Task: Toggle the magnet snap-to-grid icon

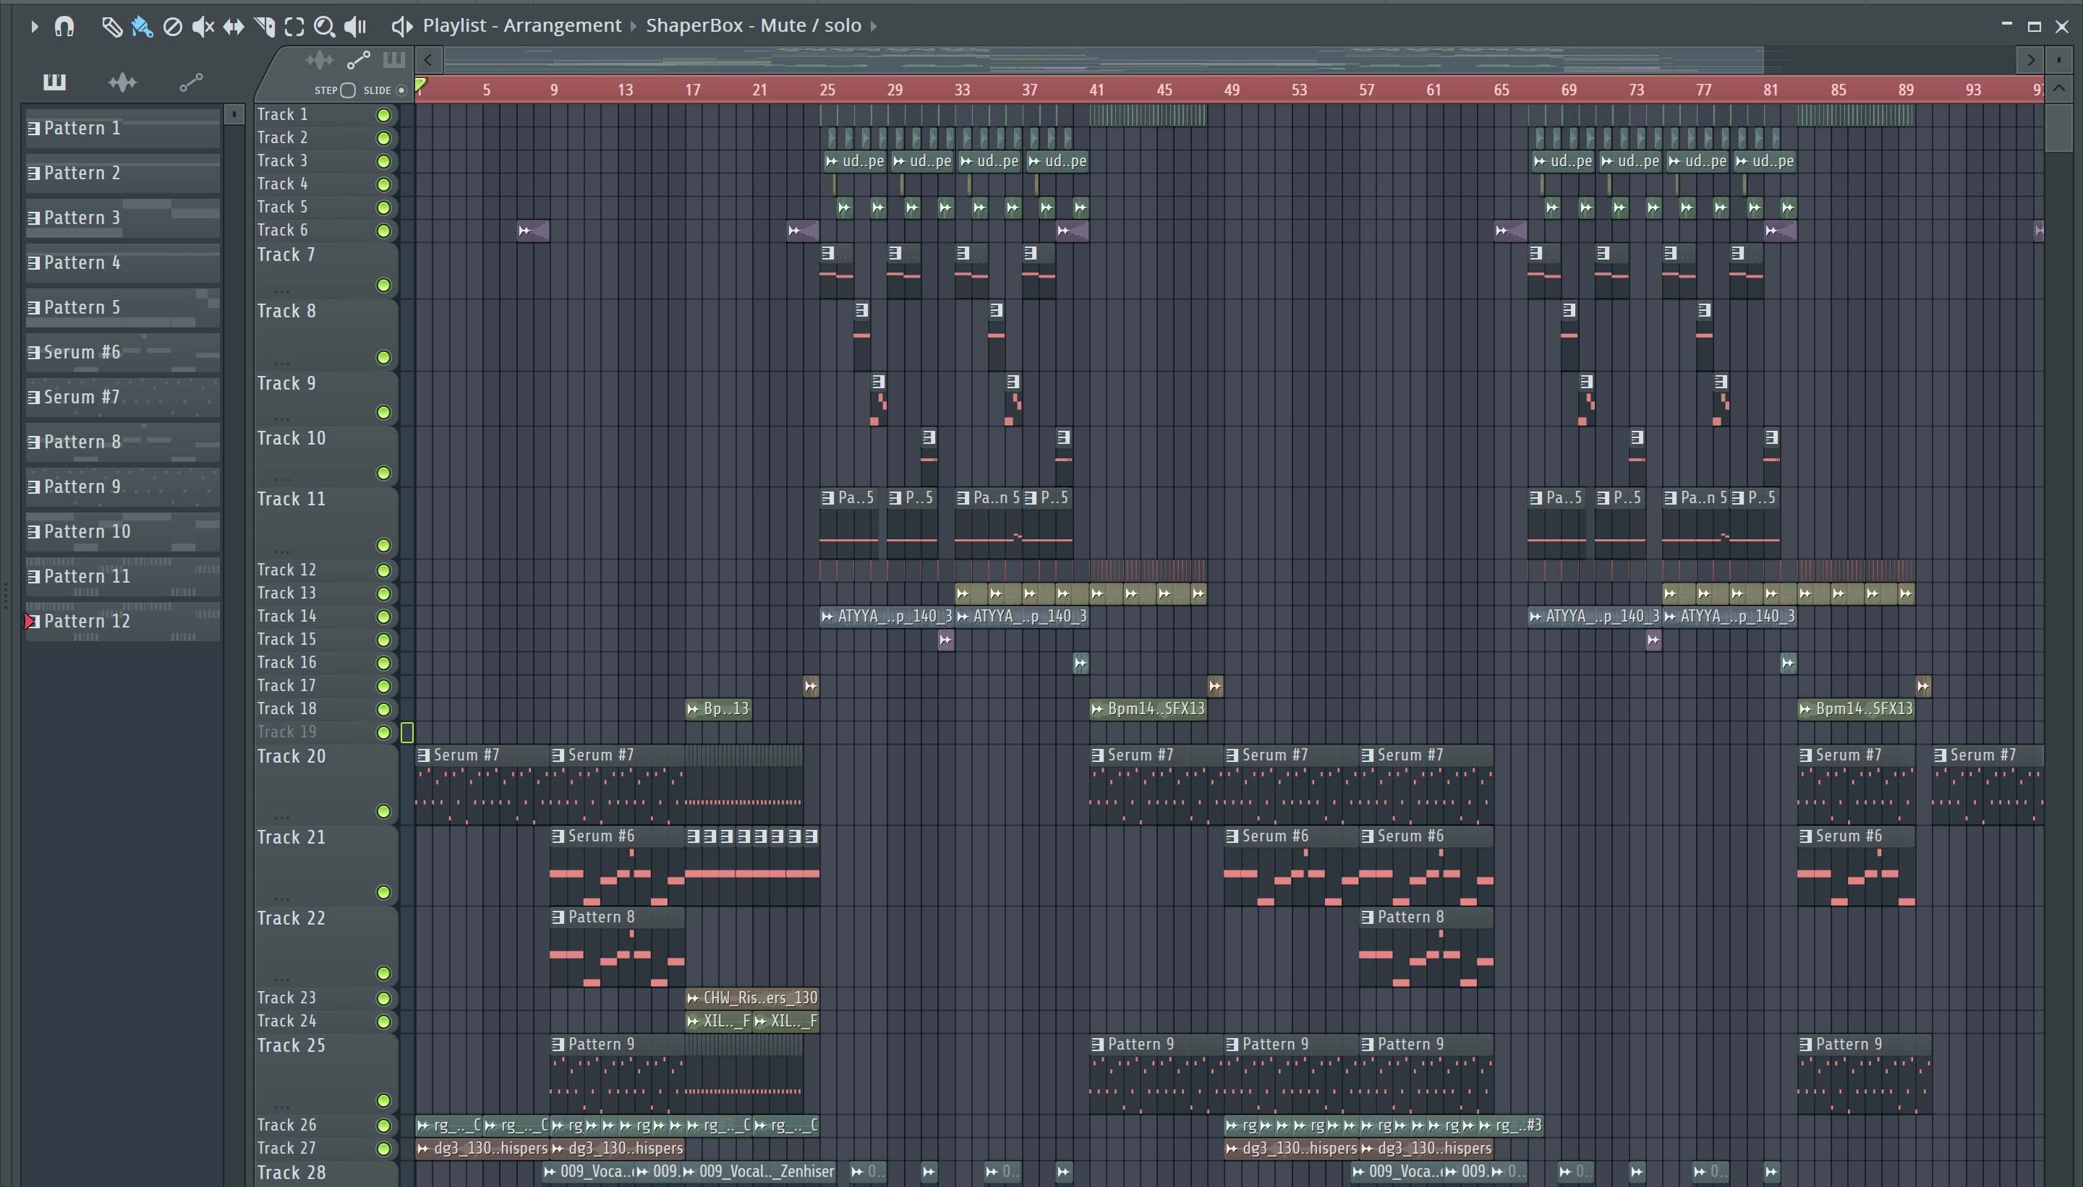Action: (64, 26)
